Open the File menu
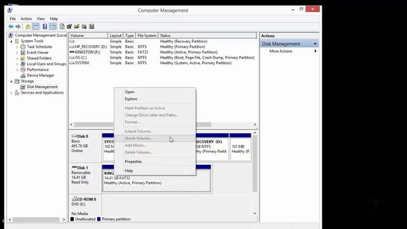 [13, 18]
